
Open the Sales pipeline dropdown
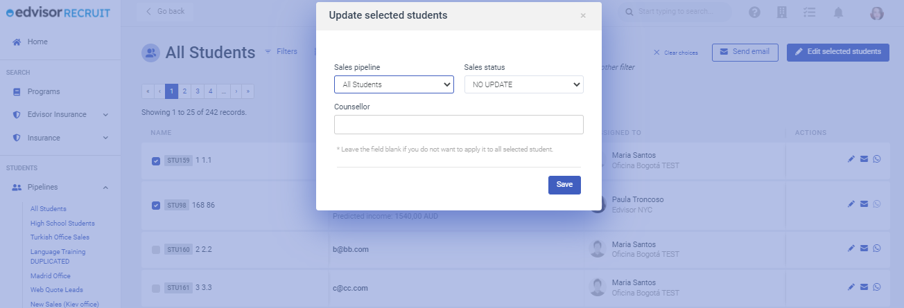pos(394,84)
